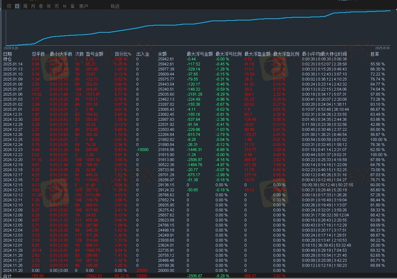The image size is (397, 279).
Task: Click floating loss ratio -8.16 %
Action: pos(222,160)
